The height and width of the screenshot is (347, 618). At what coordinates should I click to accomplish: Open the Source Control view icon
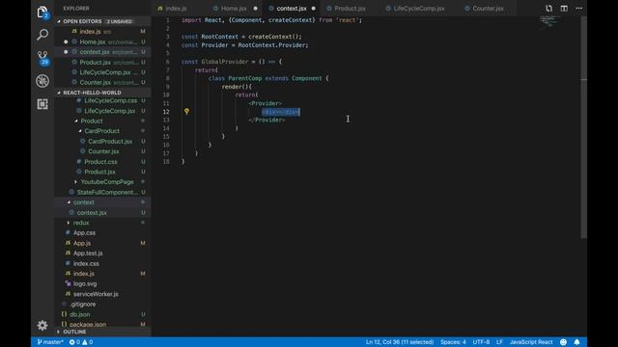click(42, 58)
